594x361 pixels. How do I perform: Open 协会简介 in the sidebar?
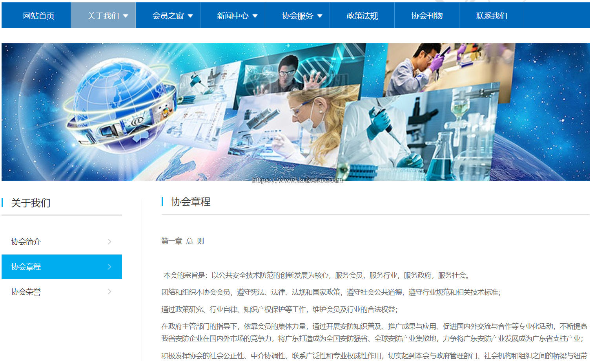(x=62, y=242)
